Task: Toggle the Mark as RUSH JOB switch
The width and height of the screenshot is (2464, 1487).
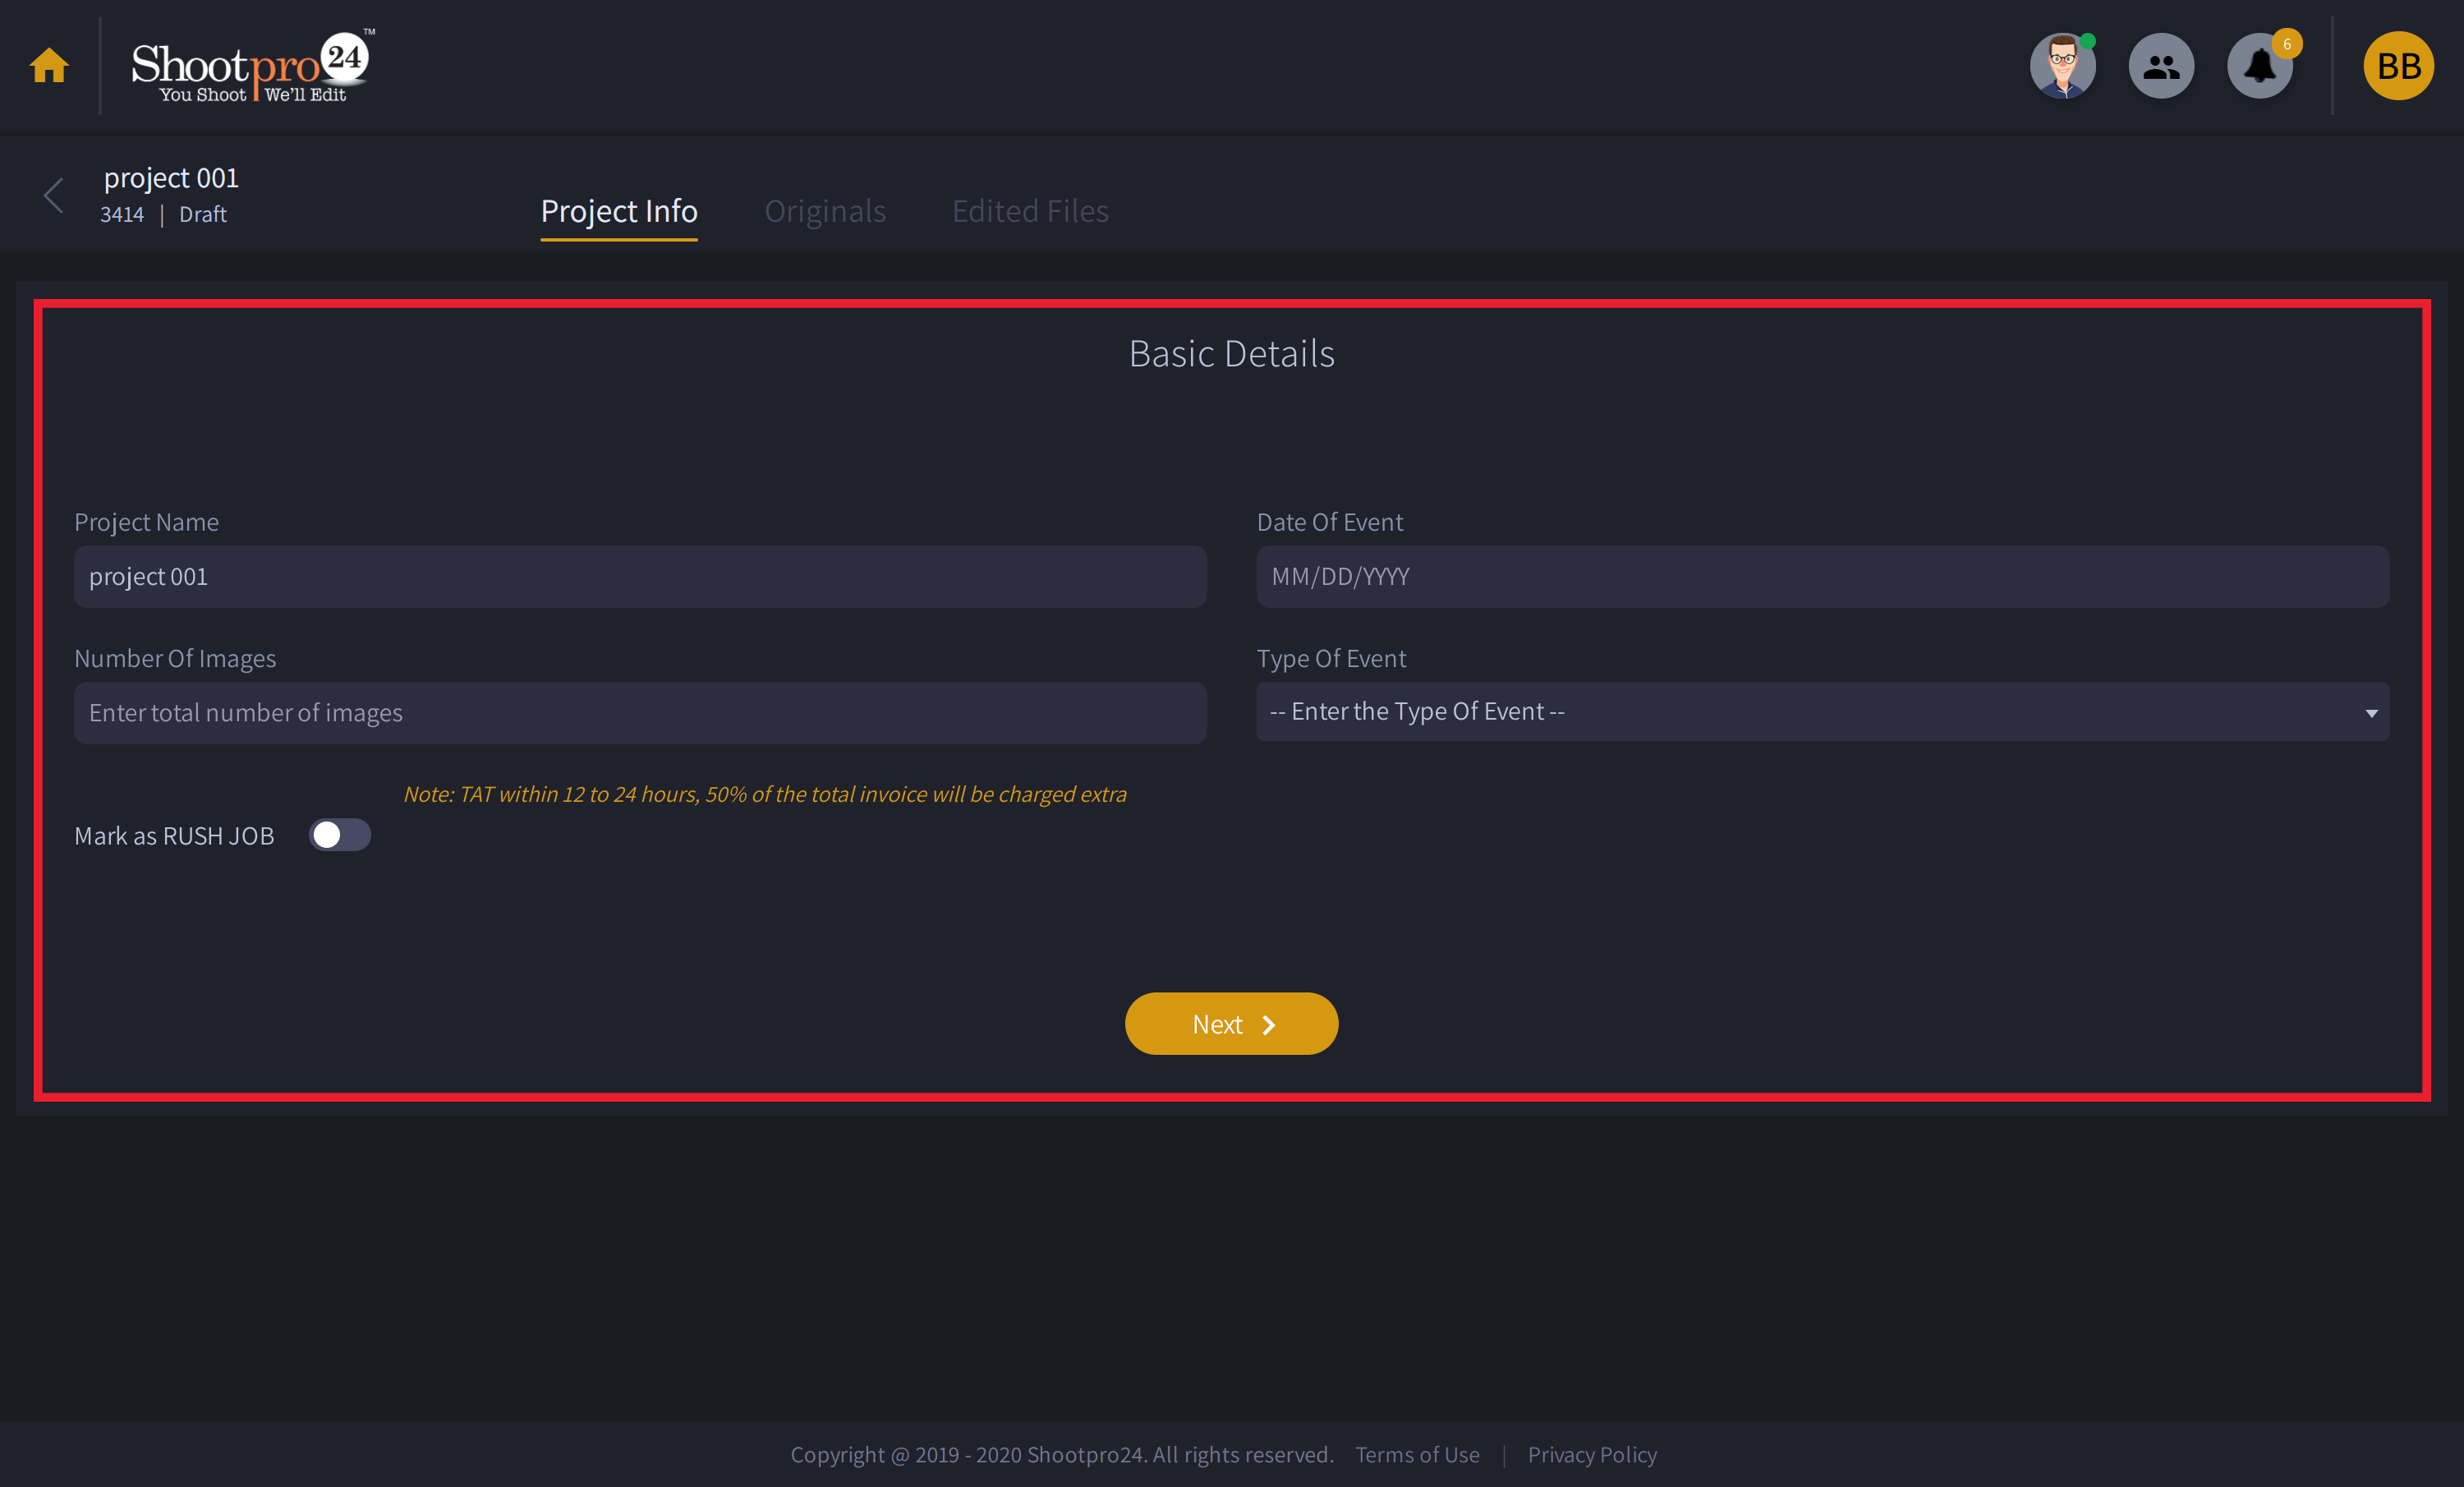Action: tap(339, 835)
